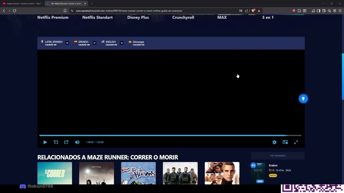Expand the LATIN_SPANISH server dropdown

point(67,43)
